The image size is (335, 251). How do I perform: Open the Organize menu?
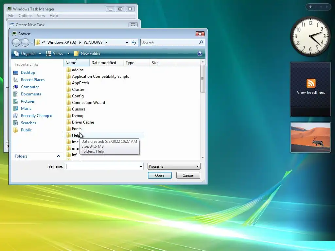27,54
